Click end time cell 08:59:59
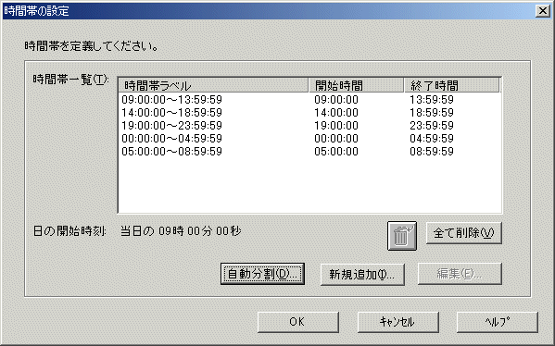 [x=432, y=152]
